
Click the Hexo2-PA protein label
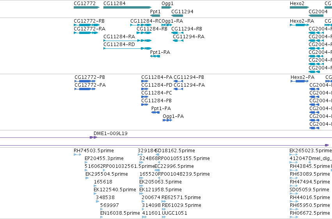[303, 77]
